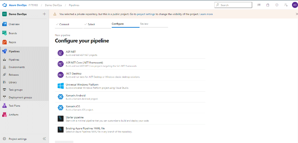Click Pipelines breadcrumb link

pos(74,5)
